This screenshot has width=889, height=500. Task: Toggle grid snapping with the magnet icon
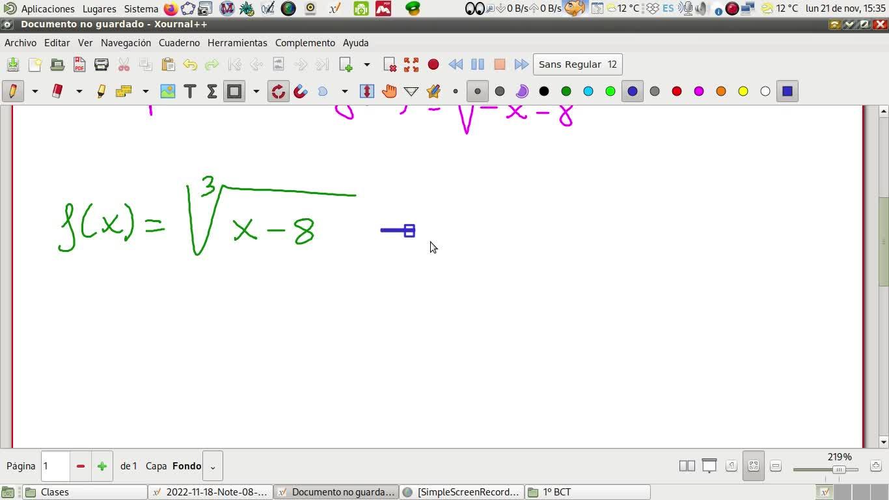point(301,91)
